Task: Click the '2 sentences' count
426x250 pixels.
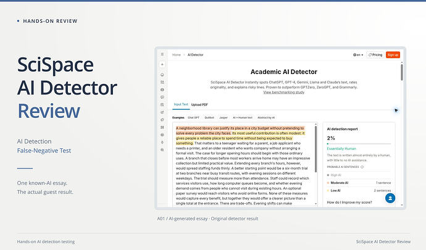Action: [x=382, y=191]
